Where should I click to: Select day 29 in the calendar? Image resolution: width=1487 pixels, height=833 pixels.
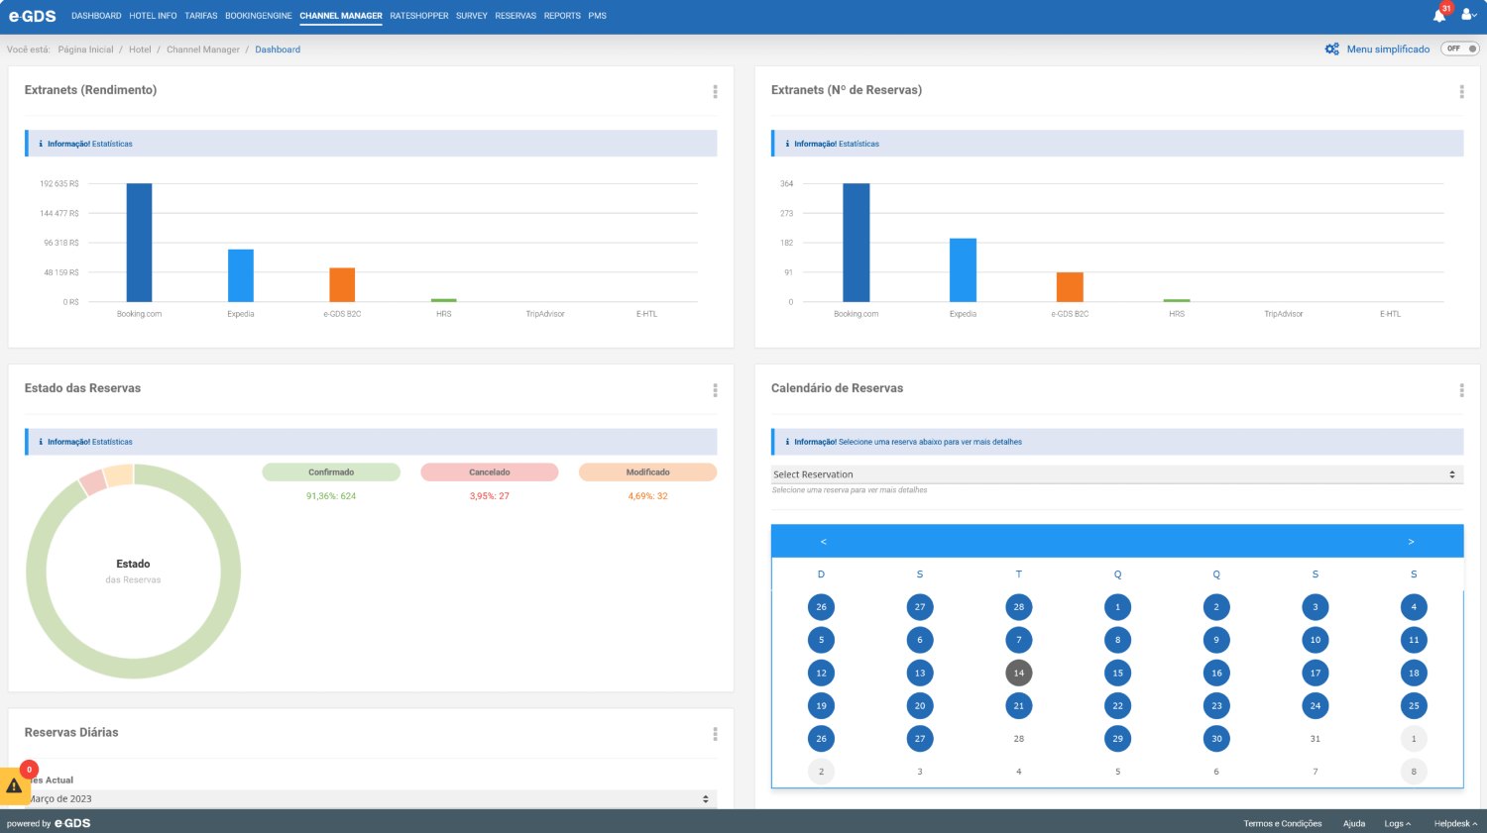pyautogui.click(x=1117, y=738)
